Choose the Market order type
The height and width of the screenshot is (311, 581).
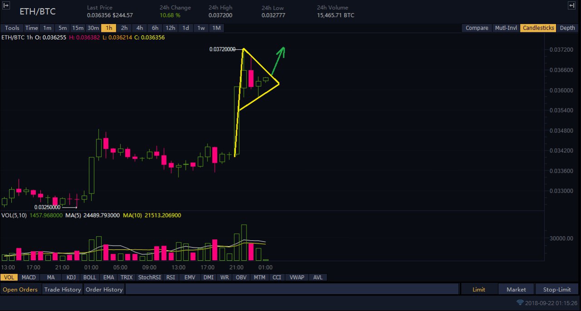tap(516, 289)
